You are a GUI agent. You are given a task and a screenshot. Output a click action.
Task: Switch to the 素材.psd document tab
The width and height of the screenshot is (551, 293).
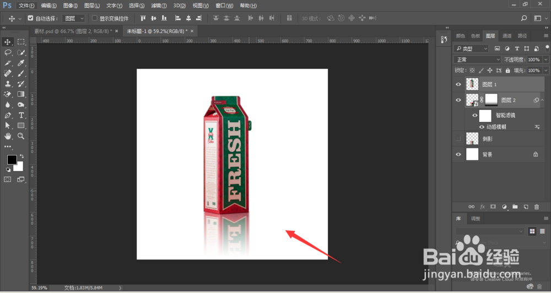pyautogui.click(x=73, y=31)
